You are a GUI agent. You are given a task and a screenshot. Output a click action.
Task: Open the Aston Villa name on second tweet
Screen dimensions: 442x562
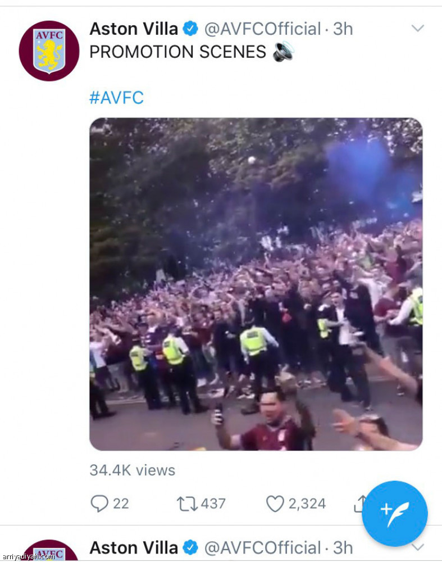(134, 547)
